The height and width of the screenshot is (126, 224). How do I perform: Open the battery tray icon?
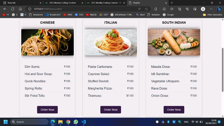point(201,122)
